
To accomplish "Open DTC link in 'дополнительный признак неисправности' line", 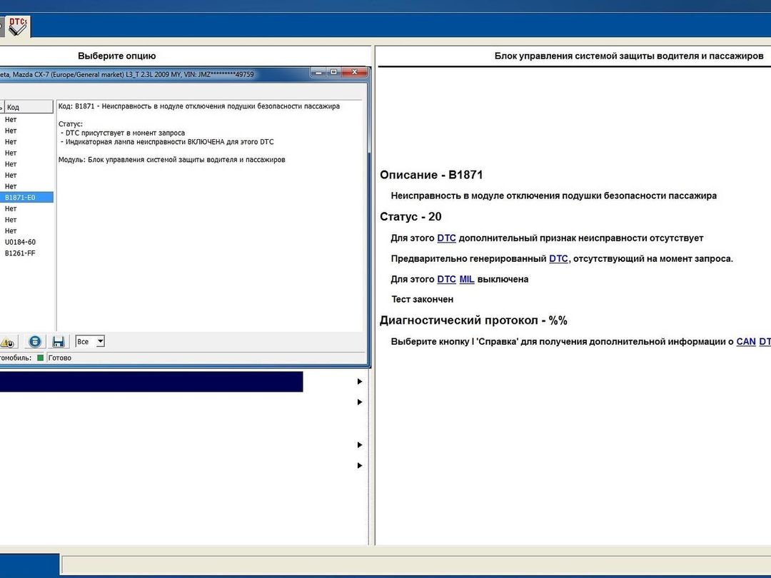I will click(x=446, y=238).
